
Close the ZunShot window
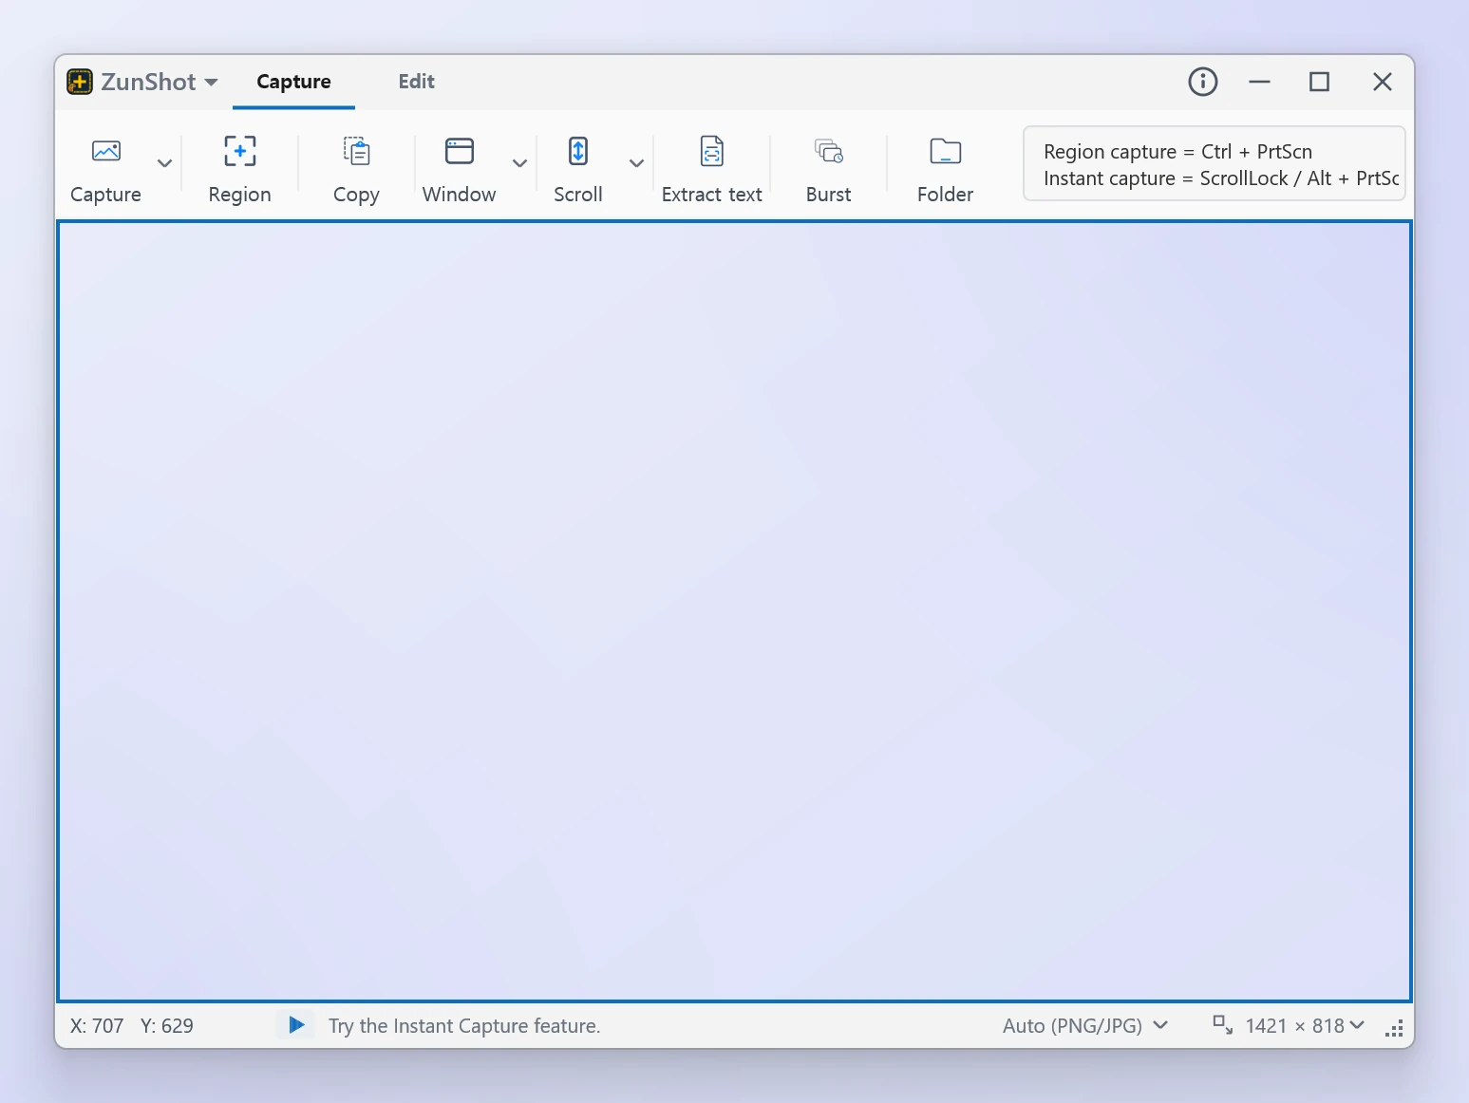1383,82
